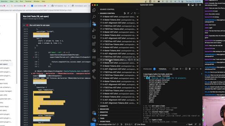Select the Source Control activity bar icon
Image resolution: width=225 pixels, height=126 pixels.
pyautogui.click(x=94, y=23)
